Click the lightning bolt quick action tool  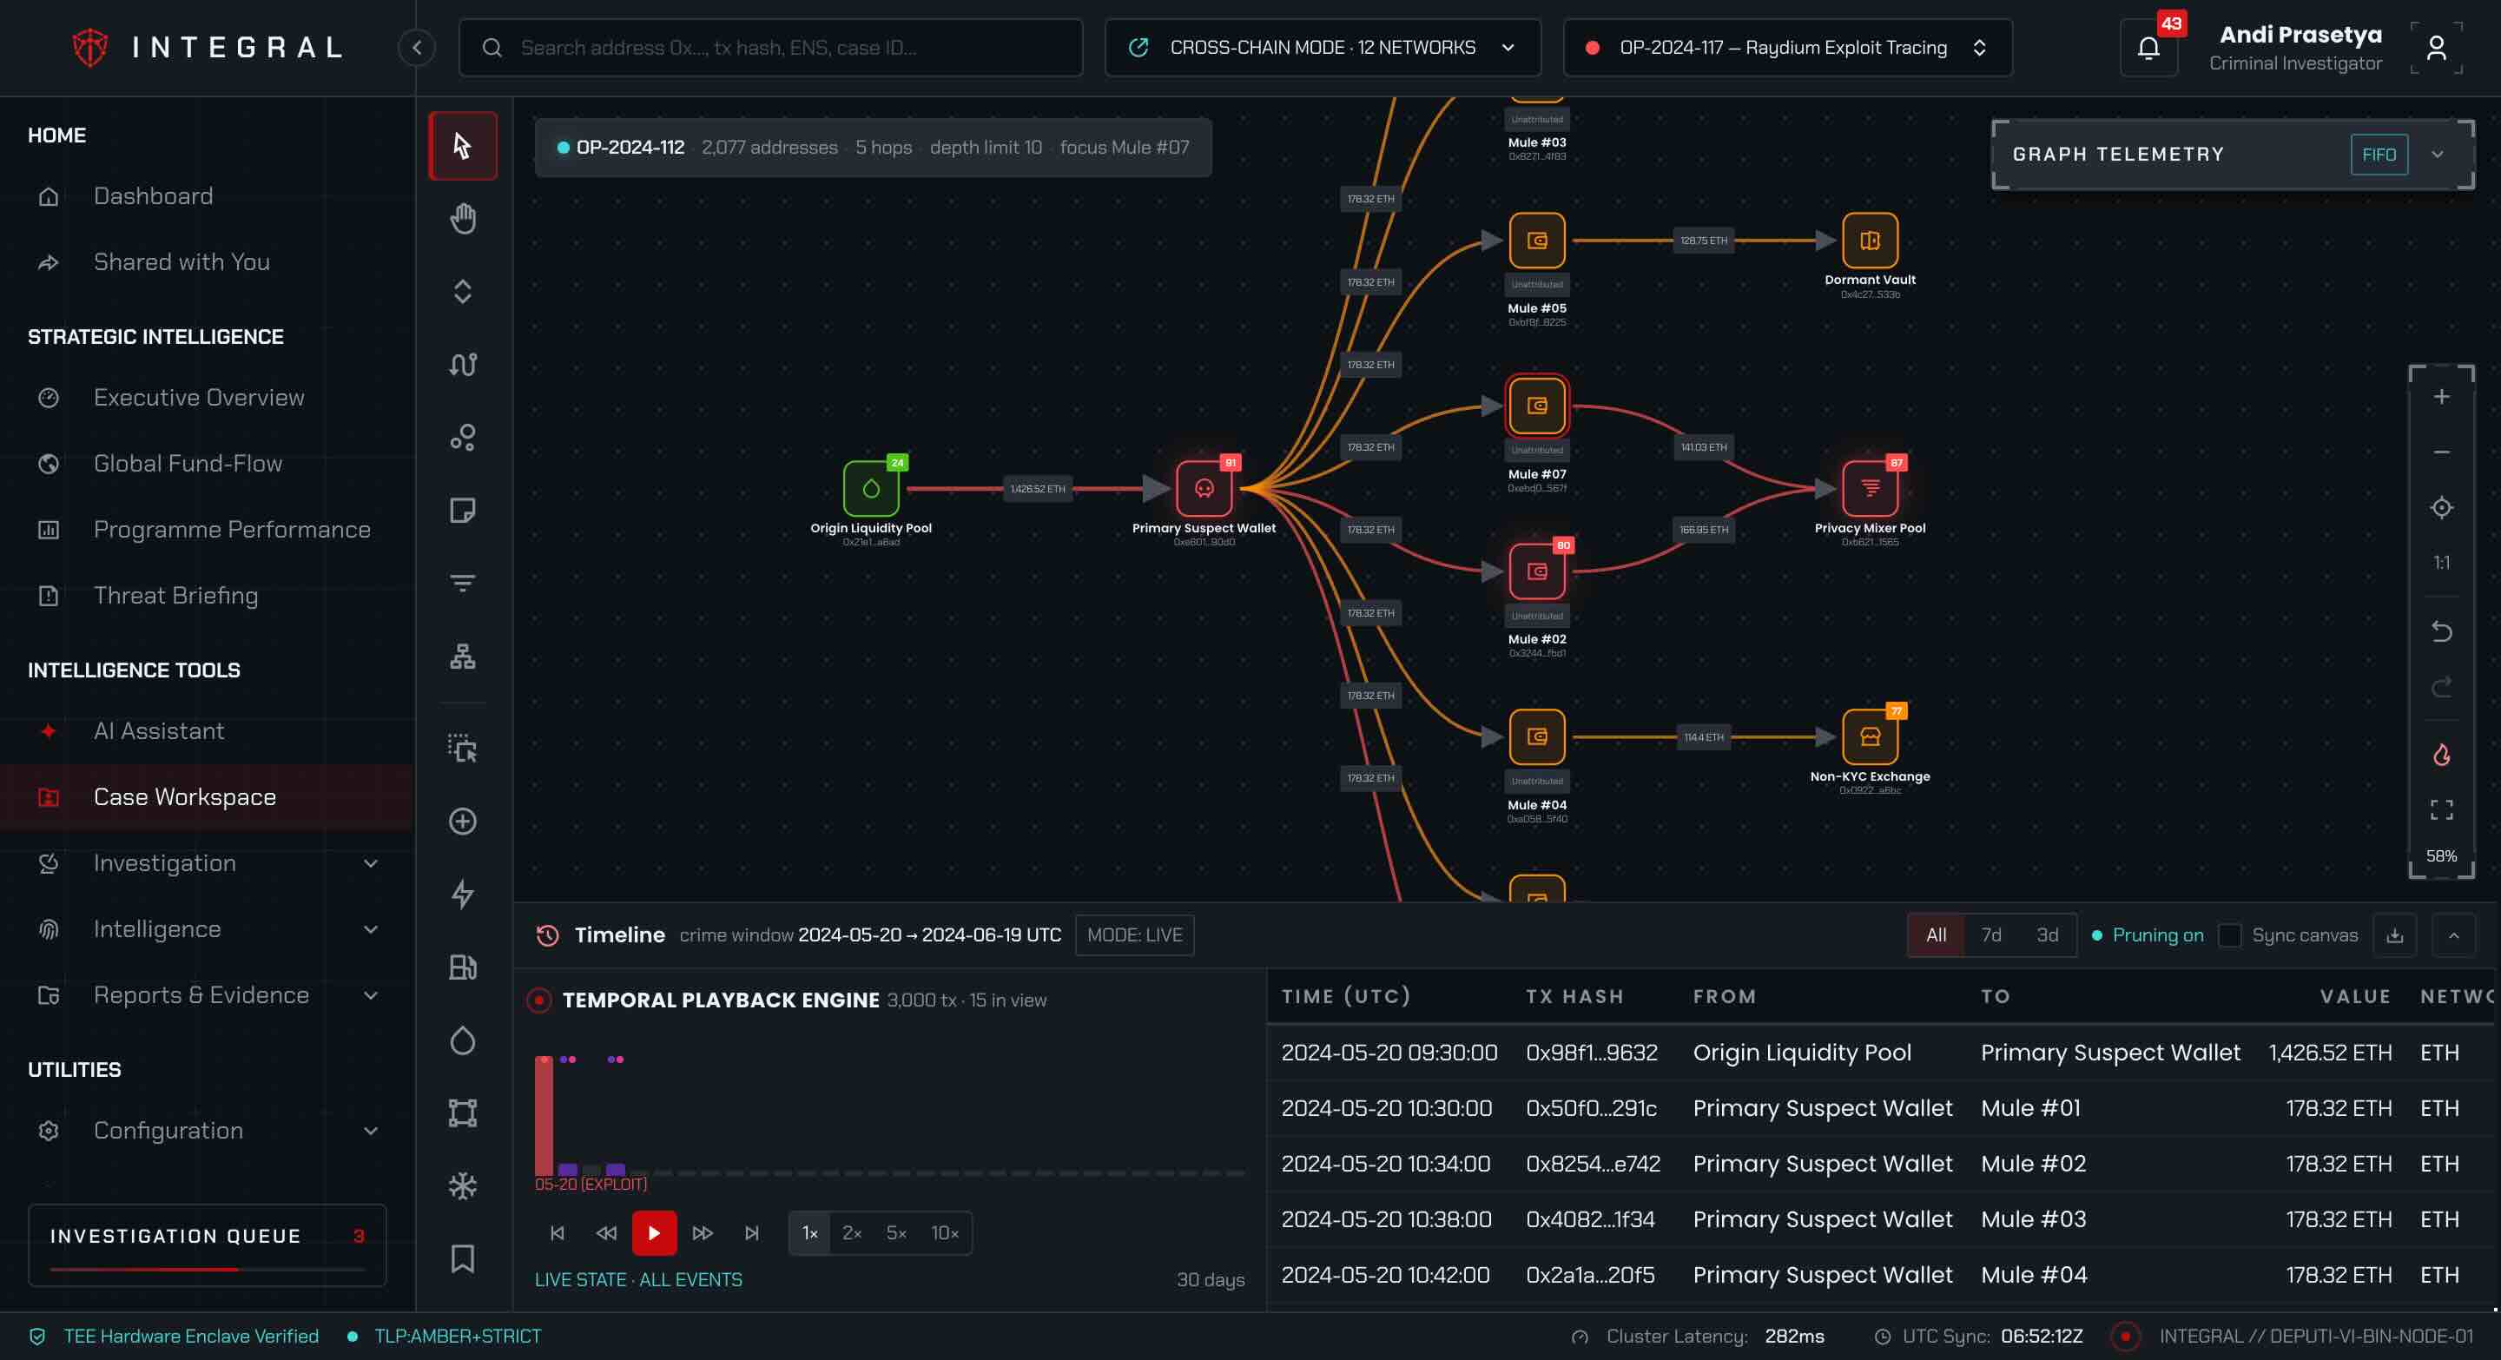(462, 894)
